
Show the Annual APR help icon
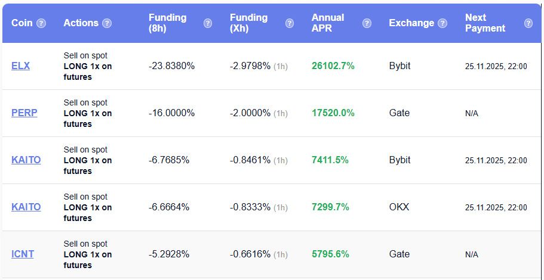pos(367,23)
